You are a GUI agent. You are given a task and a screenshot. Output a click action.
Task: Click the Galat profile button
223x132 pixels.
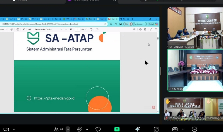(128, 24)
